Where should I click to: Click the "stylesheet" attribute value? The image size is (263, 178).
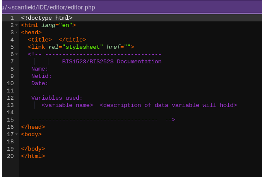(x=83, y=47)
